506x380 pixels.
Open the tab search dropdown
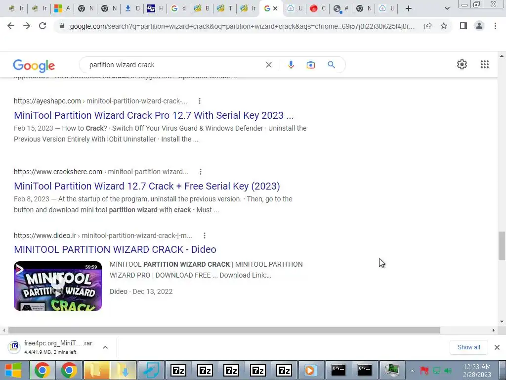[447, 9]
